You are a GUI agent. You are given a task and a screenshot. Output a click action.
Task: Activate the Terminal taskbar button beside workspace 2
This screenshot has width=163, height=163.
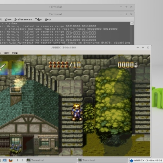[51, 160]
